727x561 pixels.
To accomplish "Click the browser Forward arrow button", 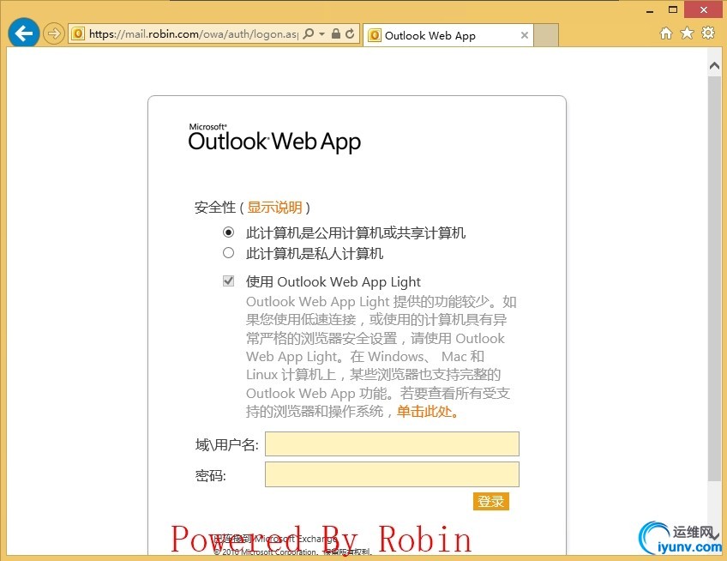I will click(54, 33).
